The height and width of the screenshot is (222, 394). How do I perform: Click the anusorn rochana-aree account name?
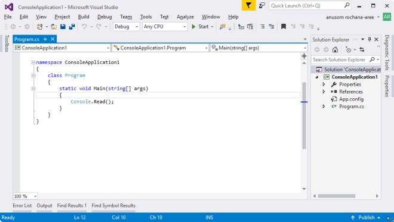coord(350,17)
